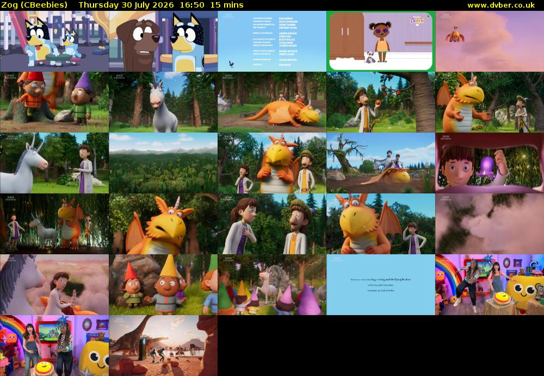Screen dimensions: 544x376
Task: Open thumbnail of man holding red apple
Action: click(x=381, y=102)
